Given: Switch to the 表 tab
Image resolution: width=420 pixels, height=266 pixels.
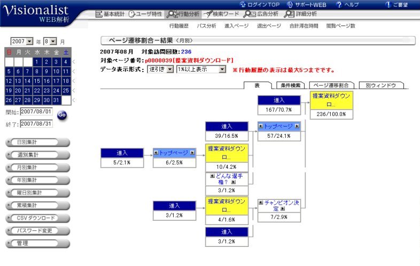Looking at the screenshot, I should coord(257,85).
